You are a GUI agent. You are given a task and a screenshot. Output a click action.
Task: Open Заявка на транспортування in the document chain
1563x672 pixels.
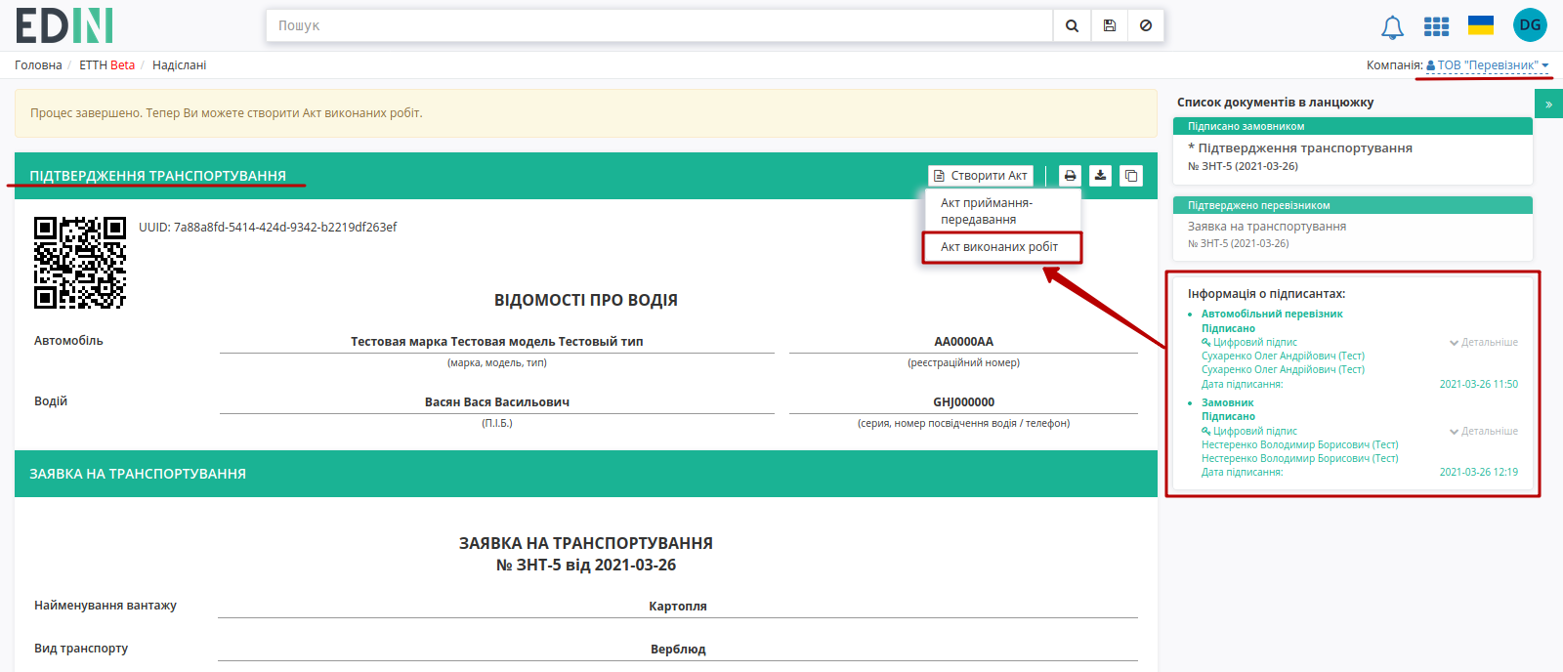[x=1267, y=227]
